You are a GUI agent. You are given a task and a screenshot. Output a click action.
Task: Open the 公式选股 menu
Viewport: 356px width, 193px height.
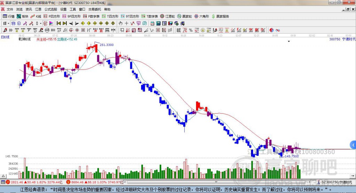pos(51,9)
